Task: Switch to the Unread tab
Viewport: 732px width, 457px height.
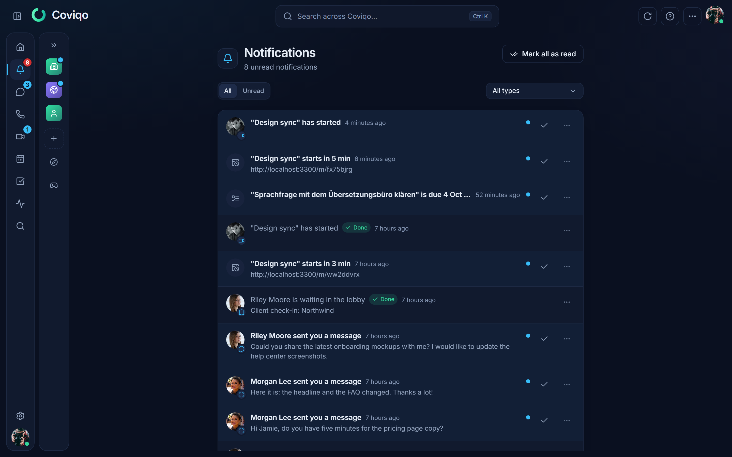Action: (253, 91)
